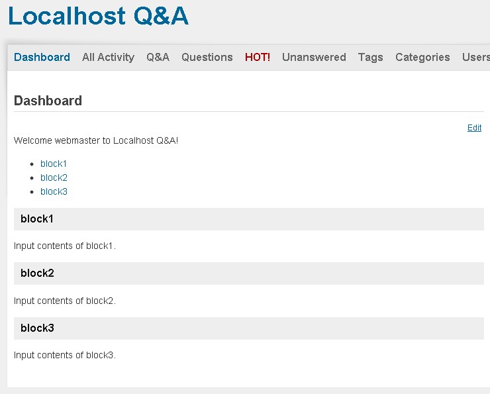Go to the All Activity tab

[108, 58]
